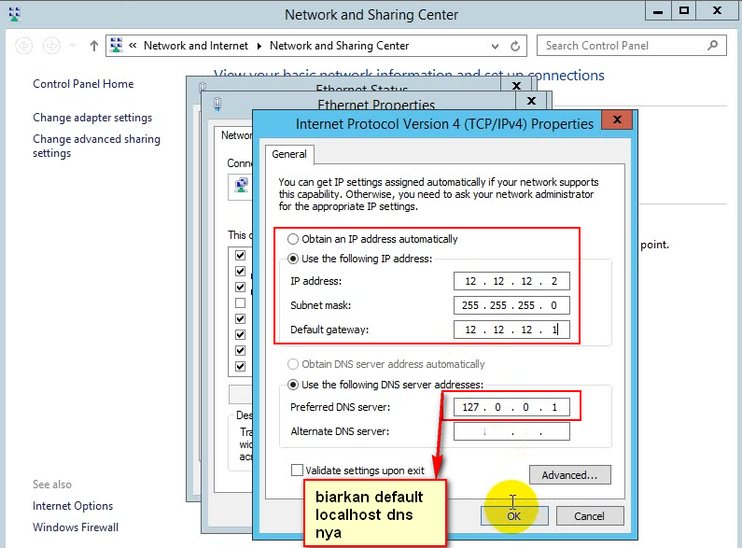742x548 pixels.
Task: Focus the Preferred DNS server field
Action: pyautogui.click(x=511, y=407)
